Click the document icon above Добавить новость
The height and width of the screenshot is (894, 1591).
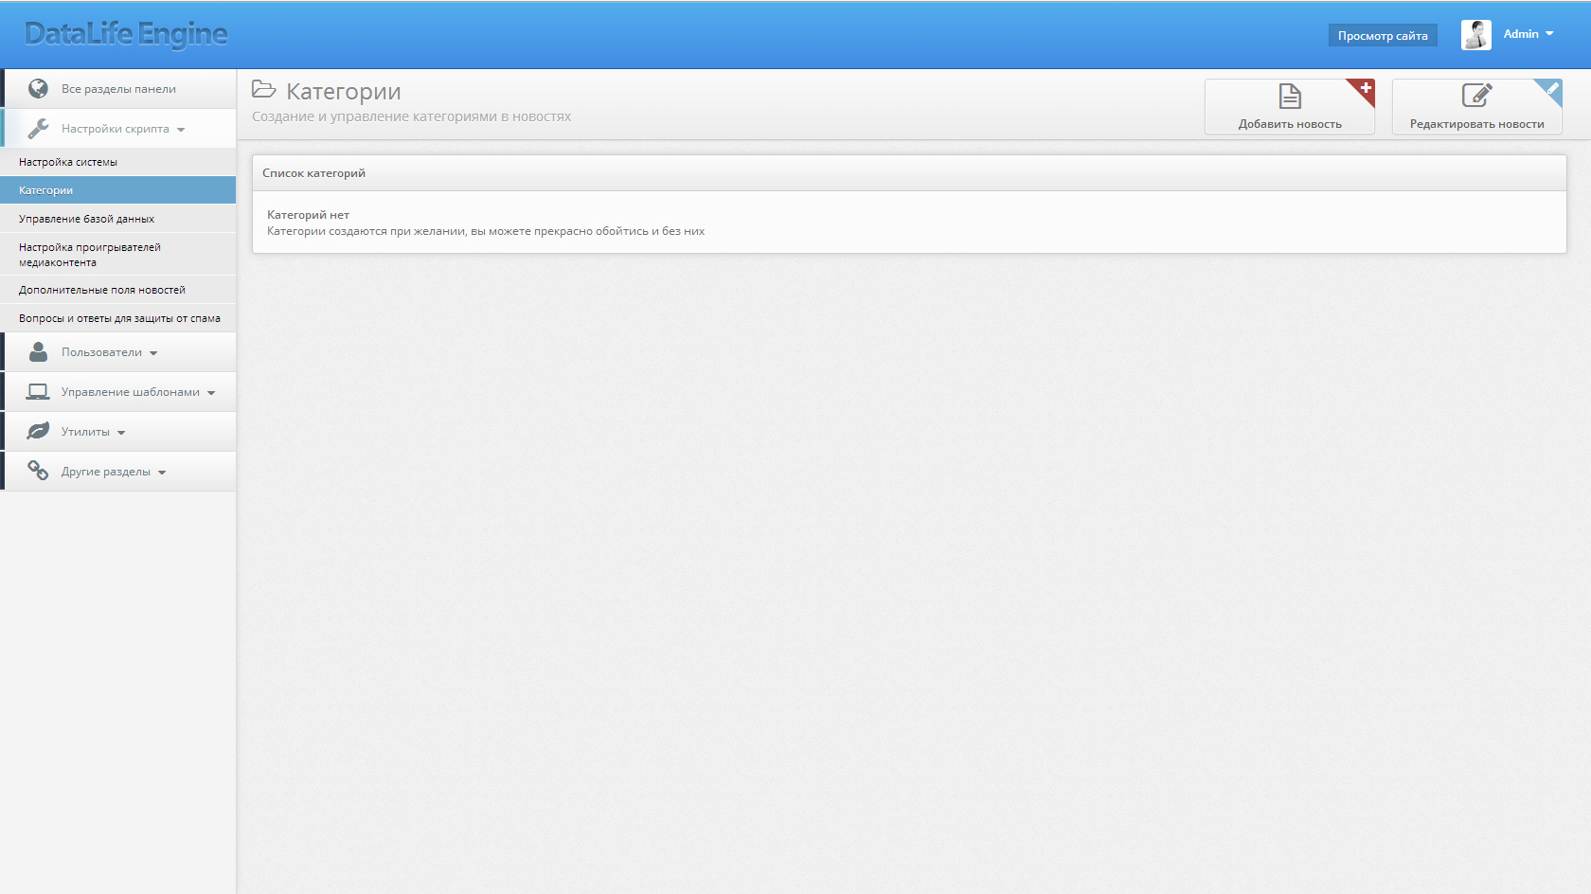pyautogui.click(x=1290, y=97)
